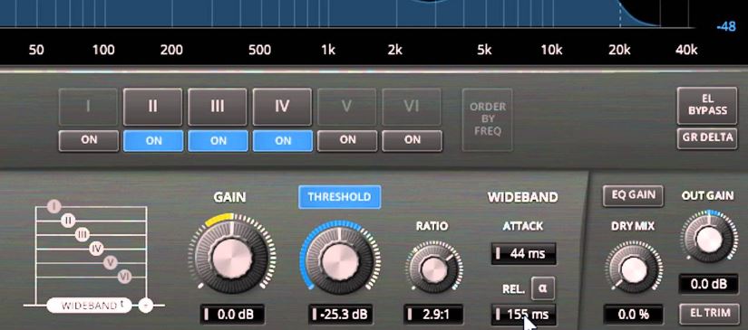Click the Threshold knob
Screen dimensions: 748x330
[340, 261]
